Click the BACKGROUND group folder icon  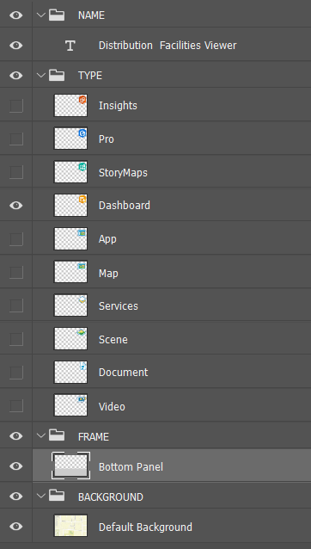(x=56, y=496)
